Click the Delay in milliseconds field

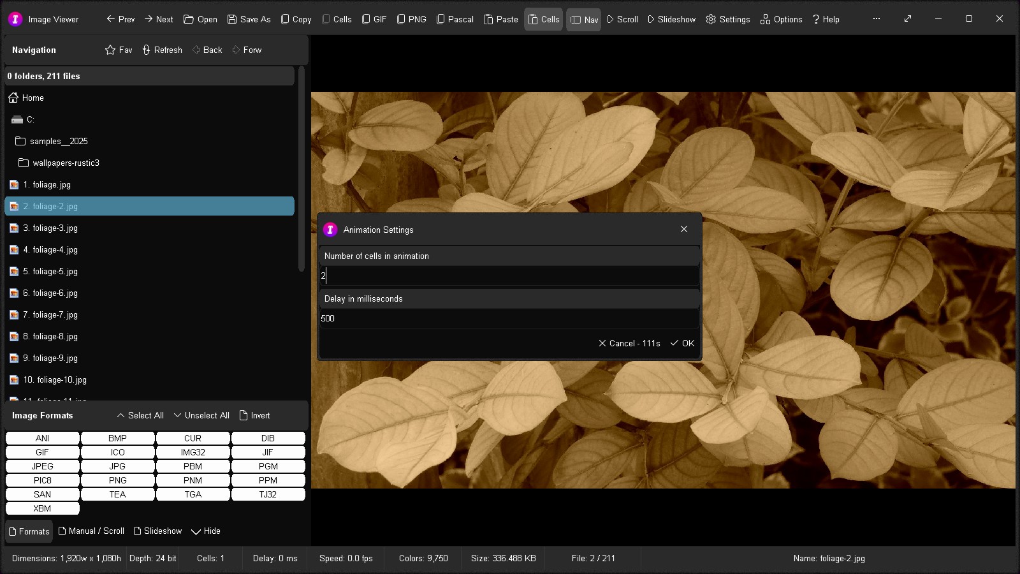pyautogui.click(x=509, y=318)
